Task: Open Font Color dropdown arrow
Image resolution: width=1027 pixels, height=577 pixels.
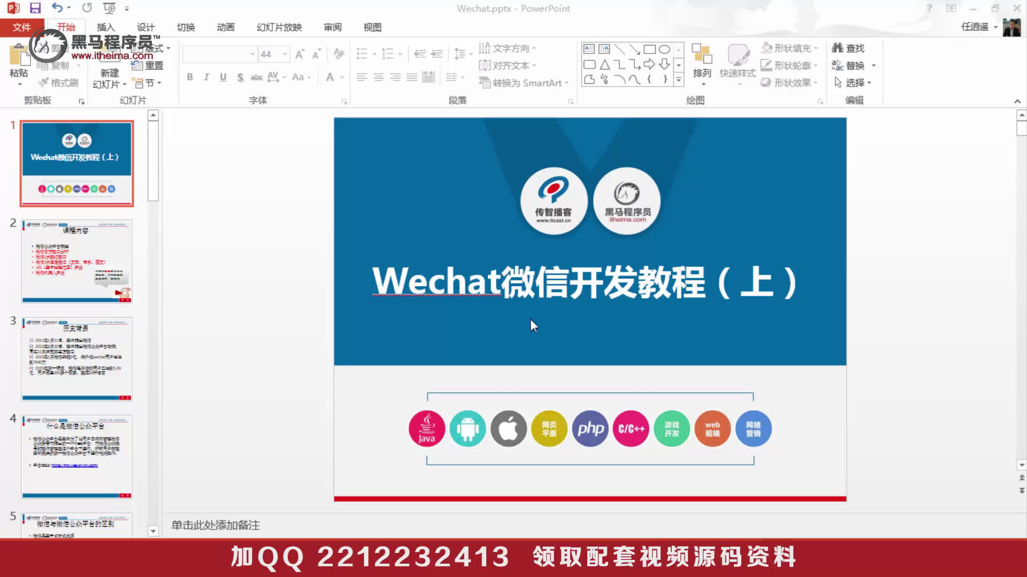Action: tap(342, 77)
